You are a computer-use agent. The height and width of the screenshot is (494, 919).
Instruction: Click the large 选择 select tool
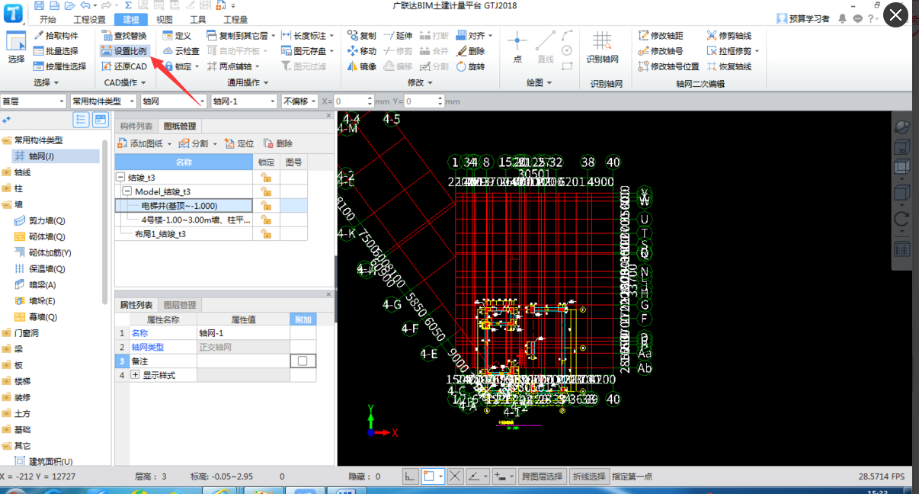16,49
